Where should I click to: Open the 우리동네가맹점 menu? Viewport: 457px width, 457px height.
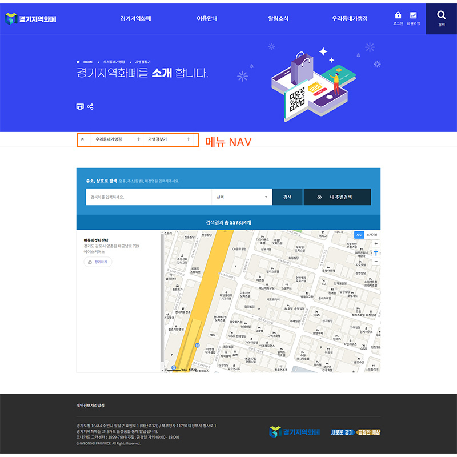pyautogui.click(x=350, y=19)
